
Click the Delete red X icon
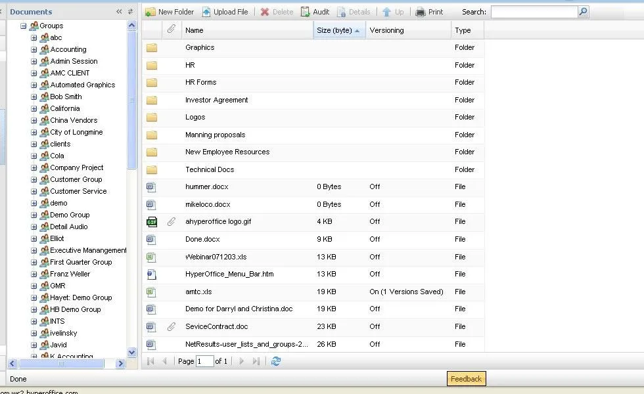(x=265, y=12)
